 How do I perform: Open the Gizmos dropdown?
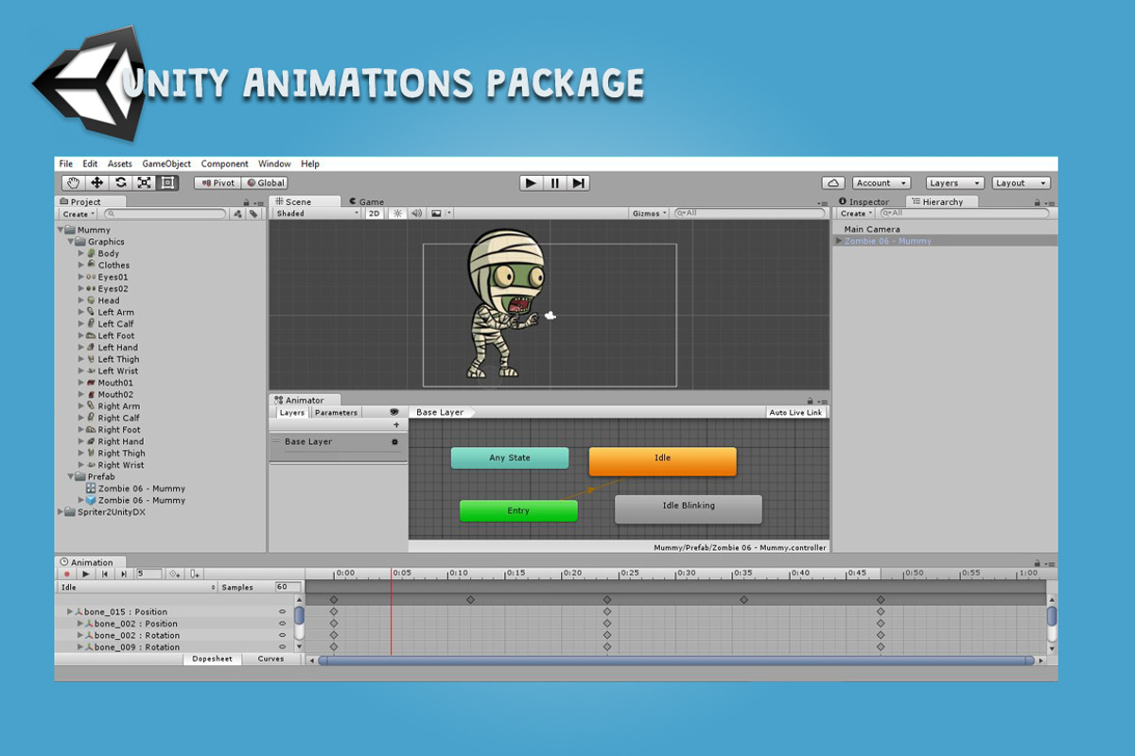tap(650, 214)
